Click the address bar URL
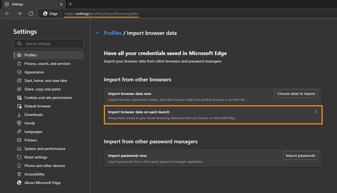Viewport: 337px width, 193px height. pos(101,14)
